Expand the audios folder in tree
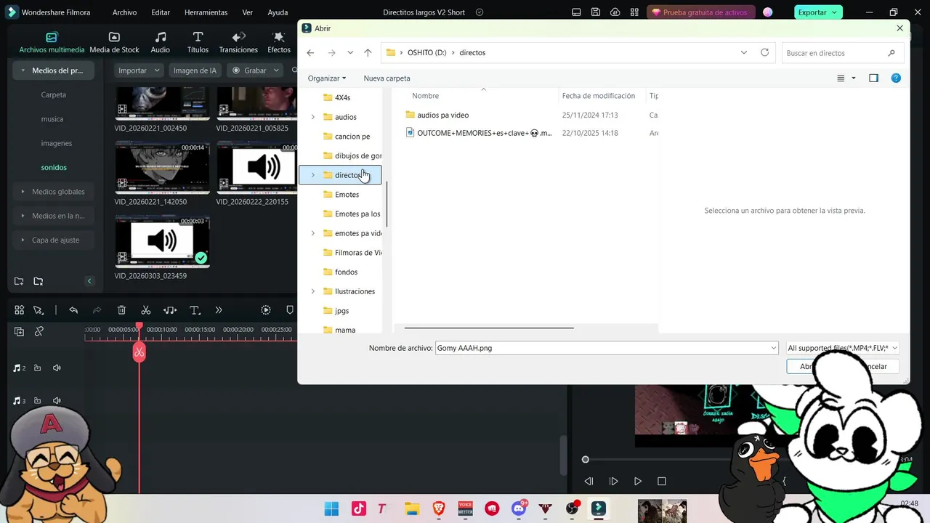This screenshot has height=523, width=930. pyautogui.click(x=313, y=117)
